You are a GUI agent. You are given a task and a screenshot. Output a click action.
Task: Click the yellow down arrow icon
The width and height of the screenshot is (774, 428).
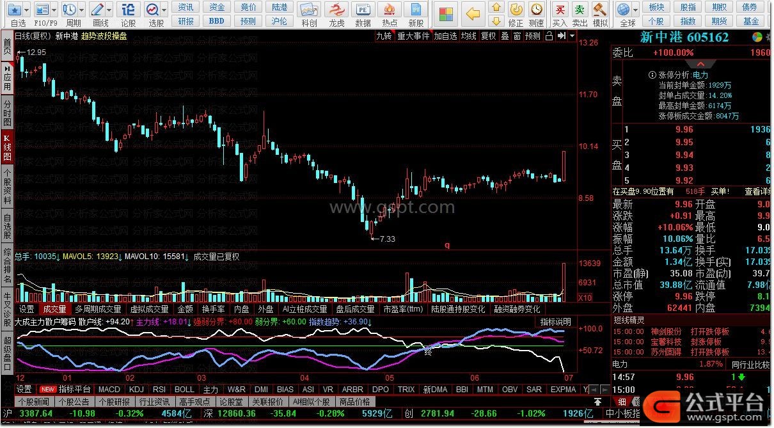[x=496, y=22]
